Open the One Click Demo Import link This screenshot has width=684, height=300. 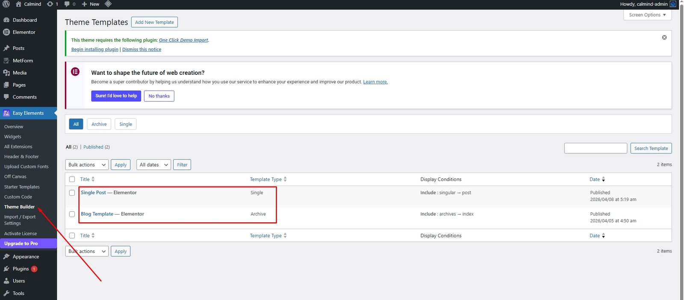click(x=183, y=40)
